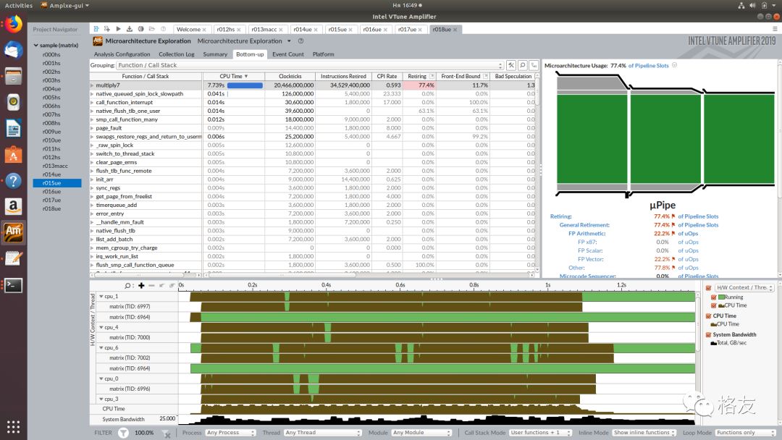The height and width of the screenshot is (440, 782).
Task: Toggle the bold CPU Time section checkbox
Action: [708, 316]
